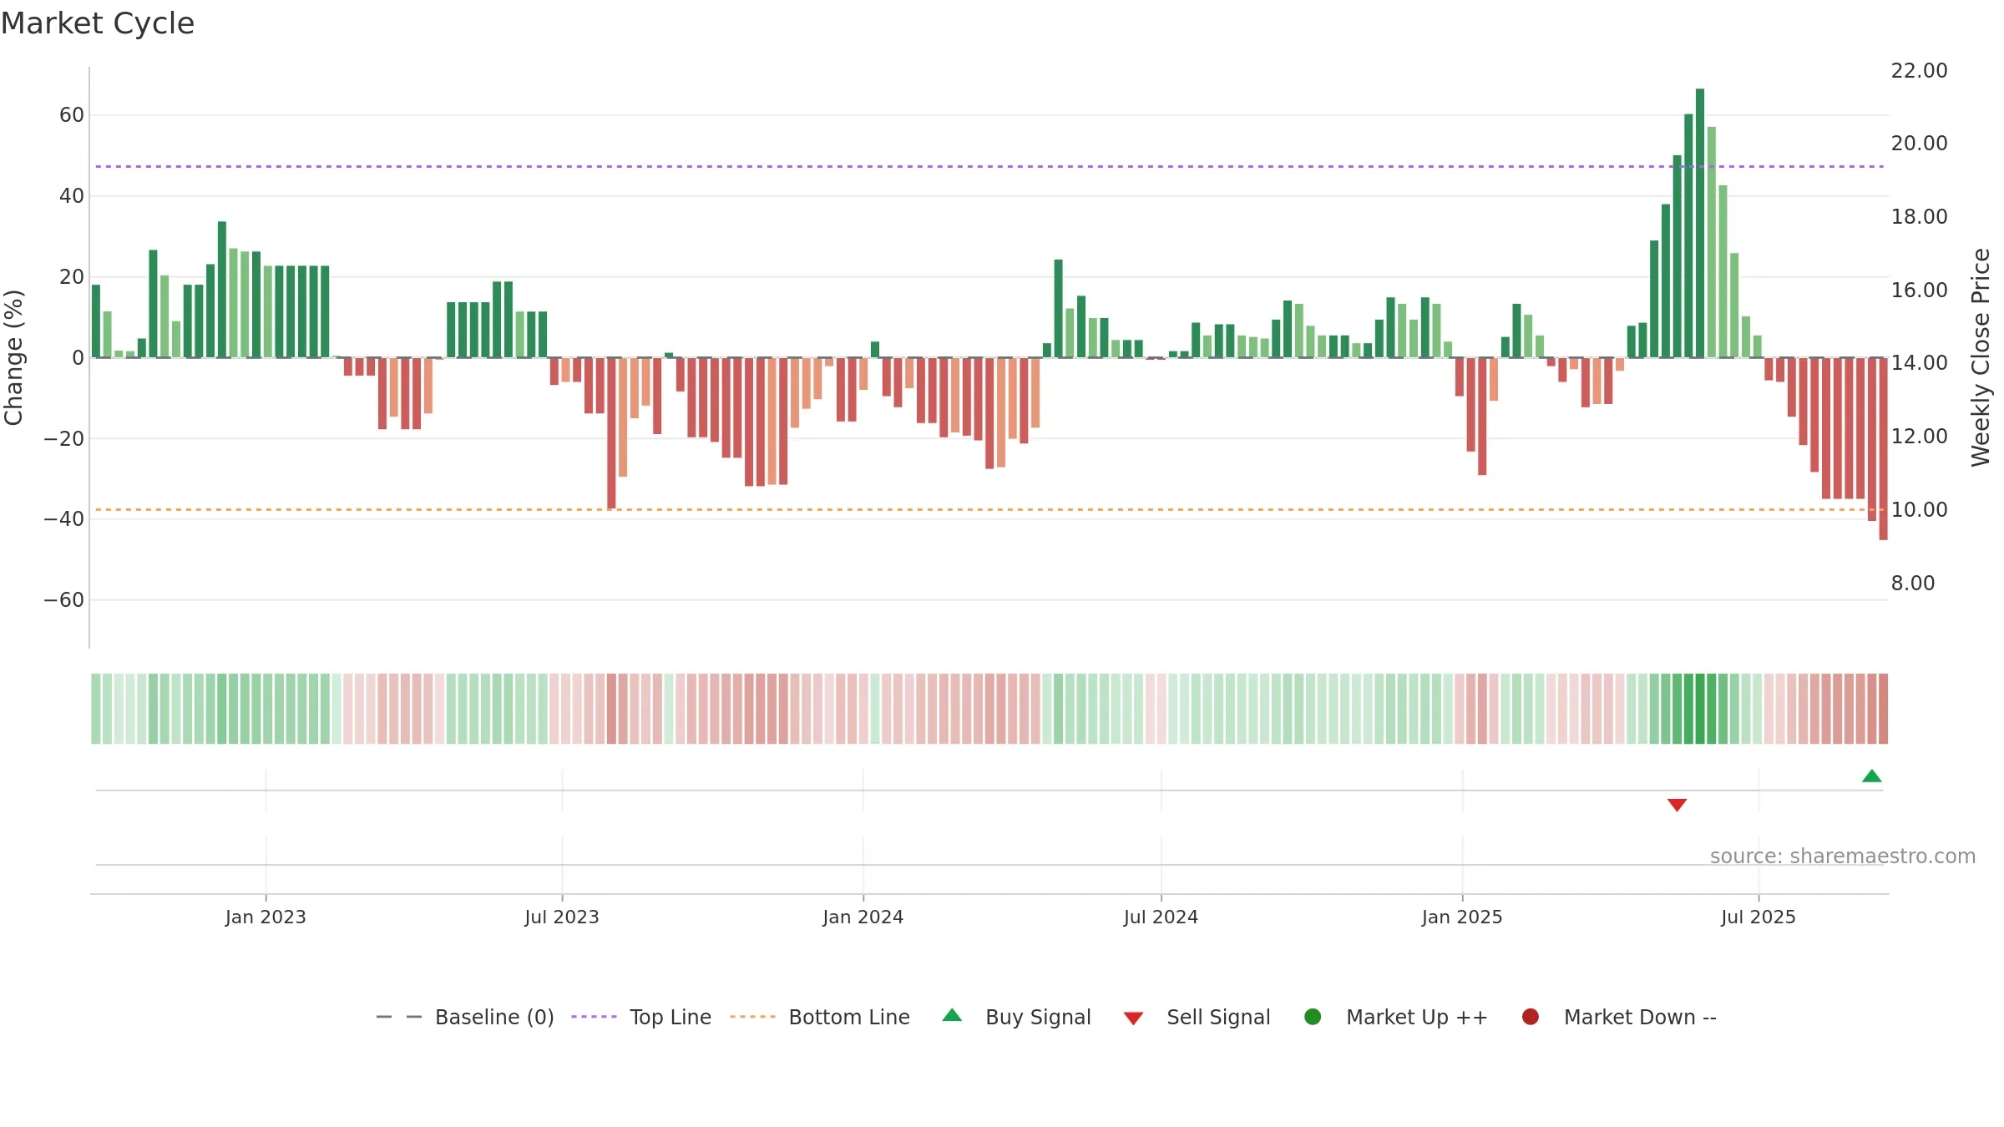
Task: Click the 16.00 price axis label
Action: coord(1919,291)
